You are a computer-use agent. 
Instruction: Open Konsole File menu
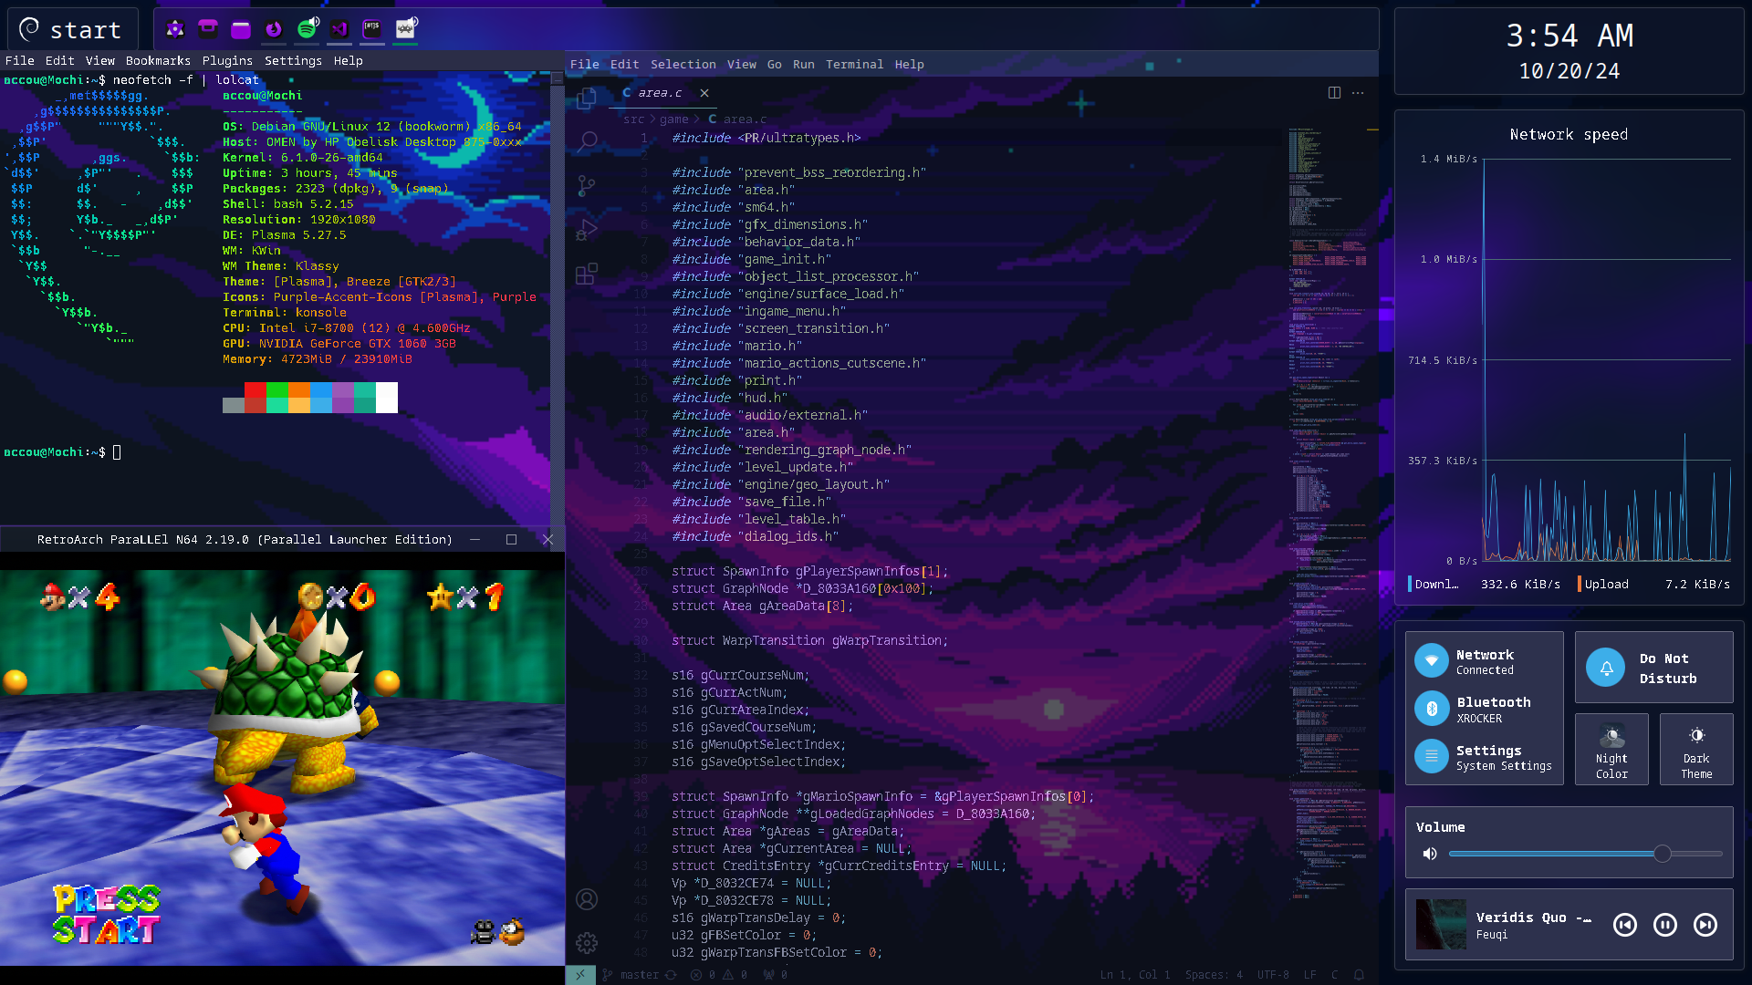pos(20,60)
